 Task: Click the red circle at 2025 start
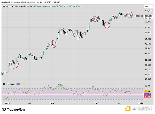coord(95,19)
